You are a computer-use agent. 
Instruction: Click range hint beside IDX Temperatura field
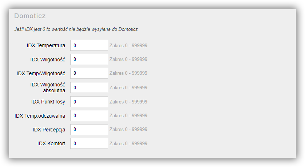click(x=128, y=46)
